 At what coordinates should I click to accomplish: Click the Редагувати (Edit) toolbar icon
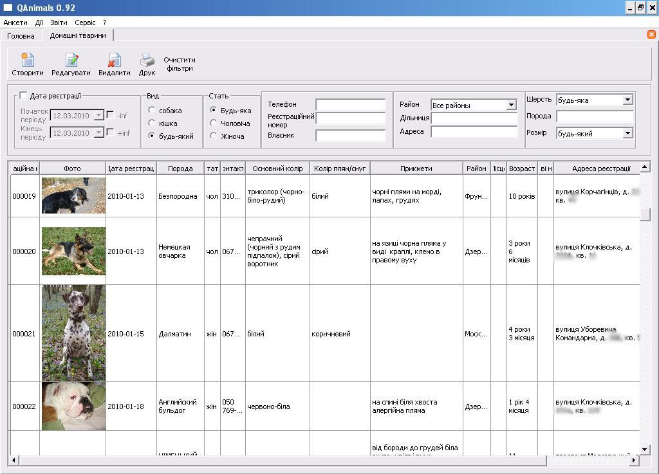pyautogui.click(x=71, y=60)
